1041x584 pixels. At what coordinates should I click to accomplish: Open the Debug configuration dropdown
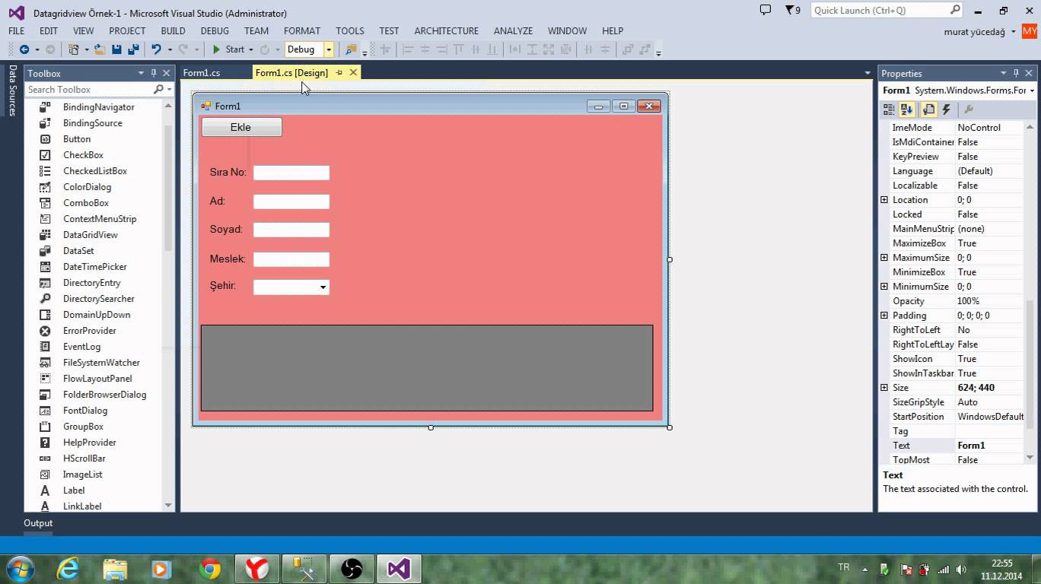(329, 49)
